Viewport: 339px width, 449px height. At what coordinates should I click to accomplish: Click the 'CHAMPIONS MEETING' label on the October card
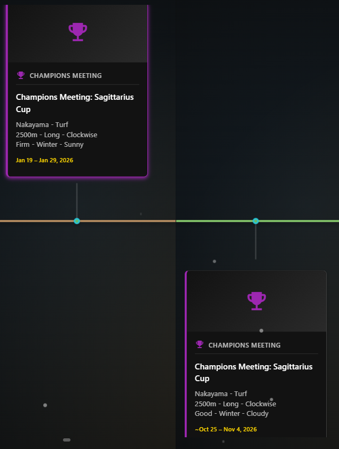pyautogui.click(x=245, y=345)
